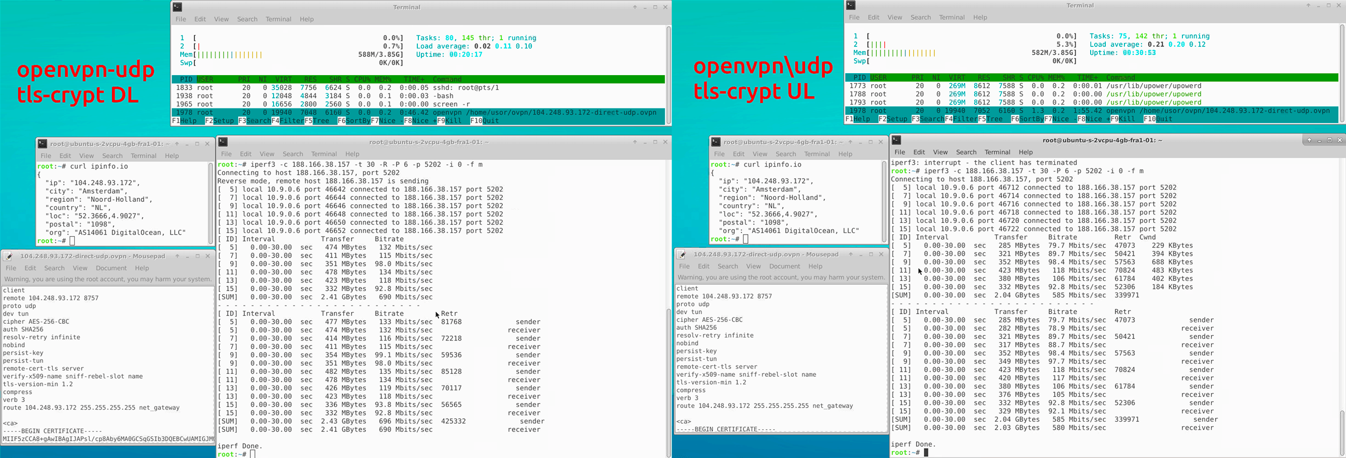Click F10Quit in the UL-side htop footer
The image size is (1346, 458).
pos(1158,119)
